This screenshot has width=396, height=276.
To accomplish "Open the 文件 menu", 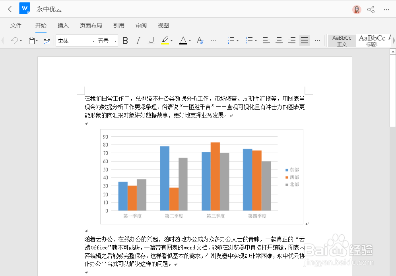I will pos(16,25).
